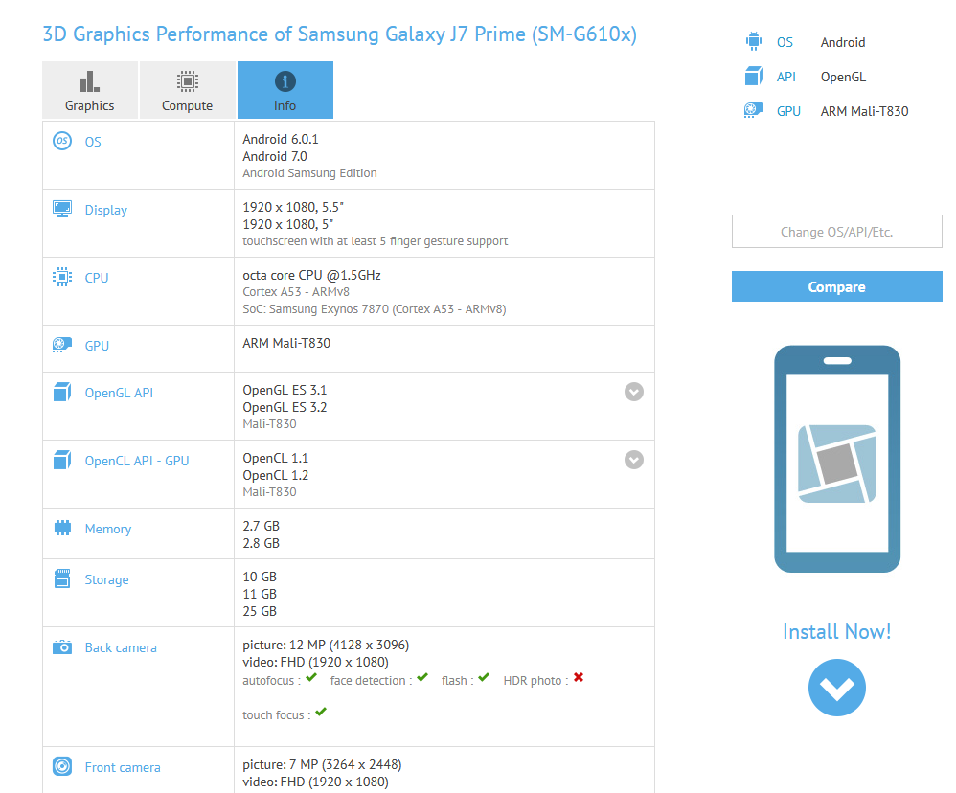This screenshot has width=956, height=793.
Task: Click the GPU label in the spec table
Action: click(97, 346)
